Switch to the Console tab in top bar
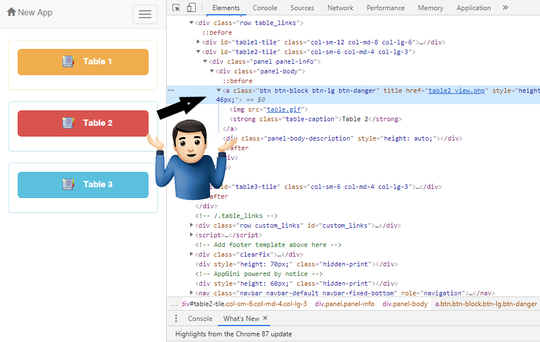 [265, 8]
